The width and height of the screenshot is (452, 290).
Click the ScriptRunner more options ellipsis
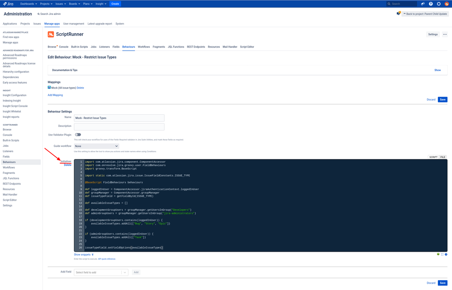point(444,34)
